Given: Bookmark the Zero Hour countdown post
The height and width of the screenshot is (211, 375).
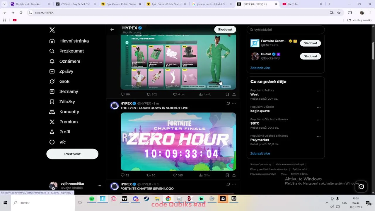Looking at the screenshot, I should click(x=227, y=175).
